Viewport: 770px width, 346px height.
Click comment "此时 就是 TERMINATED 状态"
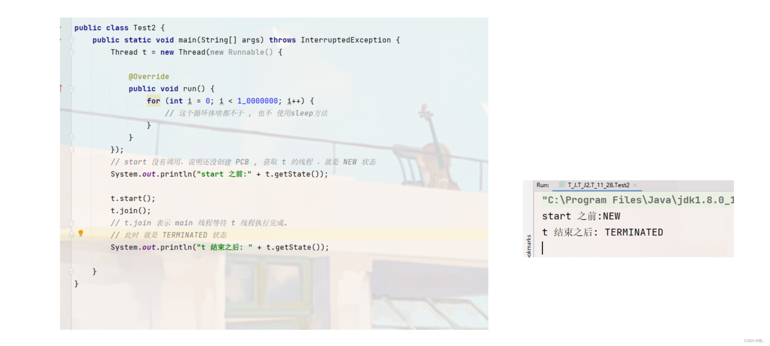coord(169,235)
